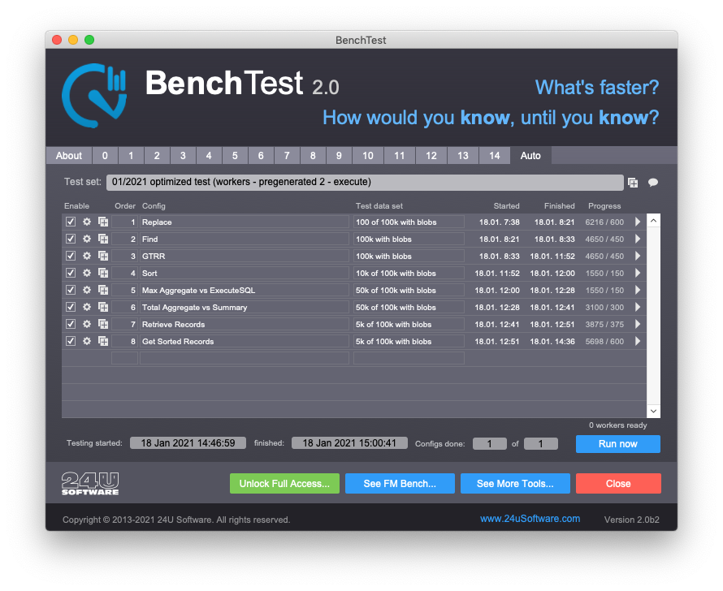Duplicate Max Aggregate vs ExecuteSQL row
723x591 pixels.
pyautogui.click(x=103, y=290)
